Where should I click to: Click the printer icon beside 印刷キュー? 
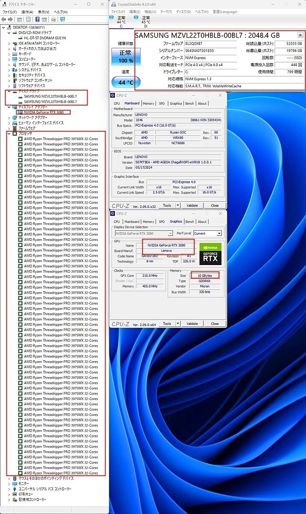tap(15, 494)
